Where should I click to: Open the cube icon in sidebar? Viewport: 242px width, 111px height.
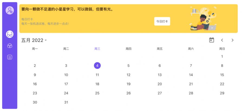(10, 46)
